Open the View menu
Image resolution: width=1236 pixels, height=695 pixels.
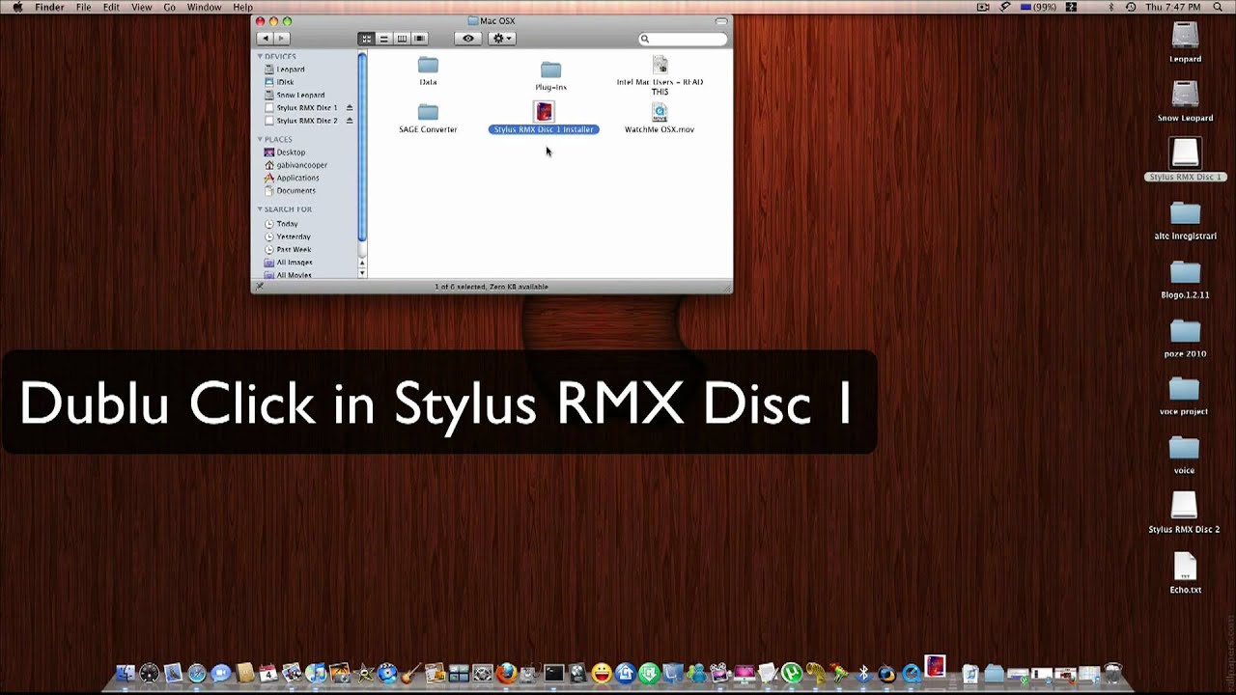[141, 7]
